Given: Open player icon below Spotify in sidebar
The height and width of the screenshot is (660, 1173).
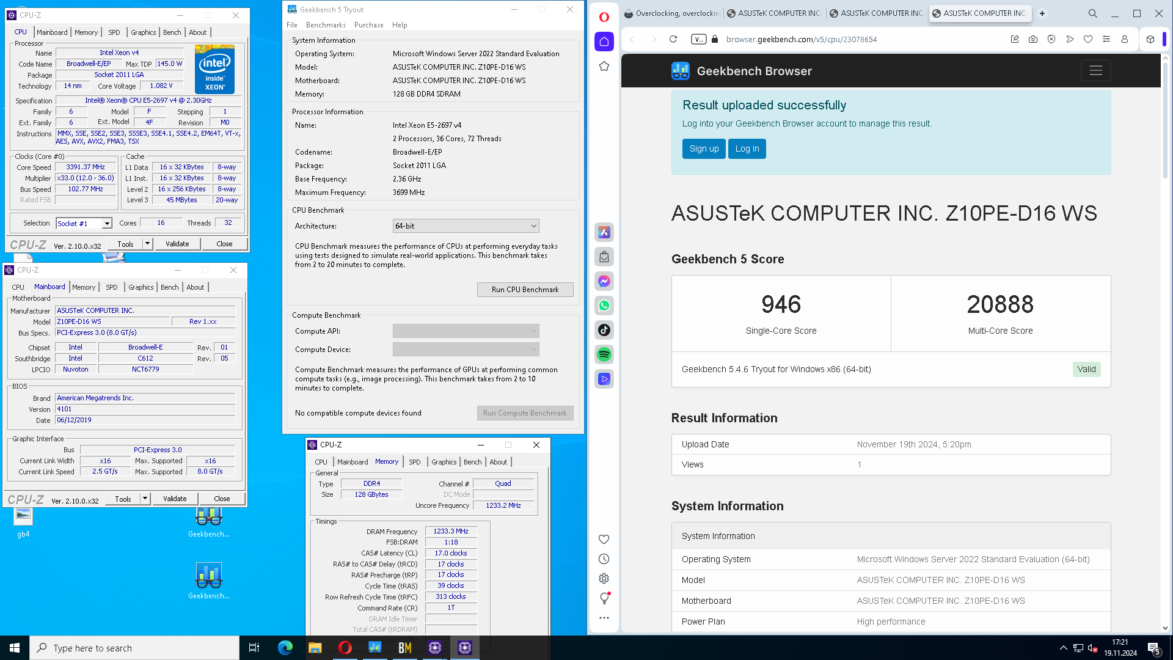Looking at the screenshot, I should [604, 379].
